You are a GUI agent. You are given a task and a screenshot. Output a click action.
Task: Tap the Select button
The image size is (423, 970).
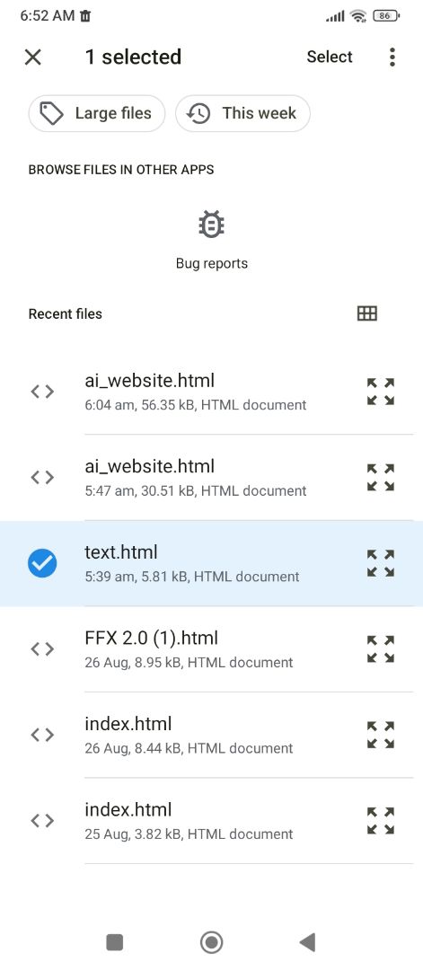point(330,57)
